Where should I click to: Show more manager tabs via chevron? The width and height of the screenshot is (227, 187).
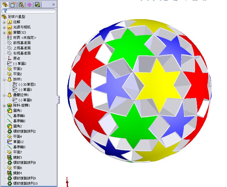point(54,5)
